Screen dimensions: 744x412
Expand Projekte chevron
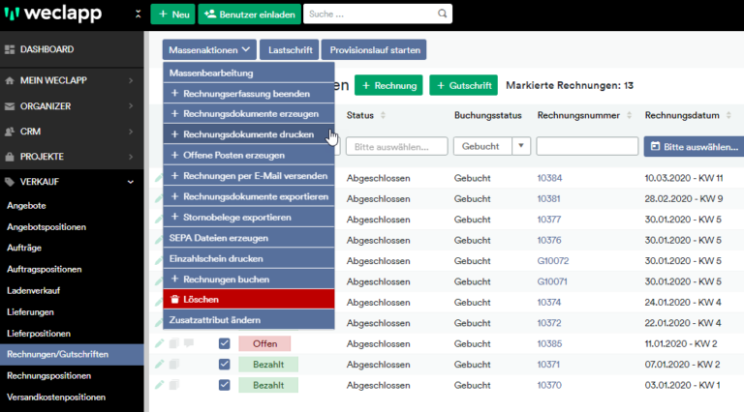click(x=131, y=157)
